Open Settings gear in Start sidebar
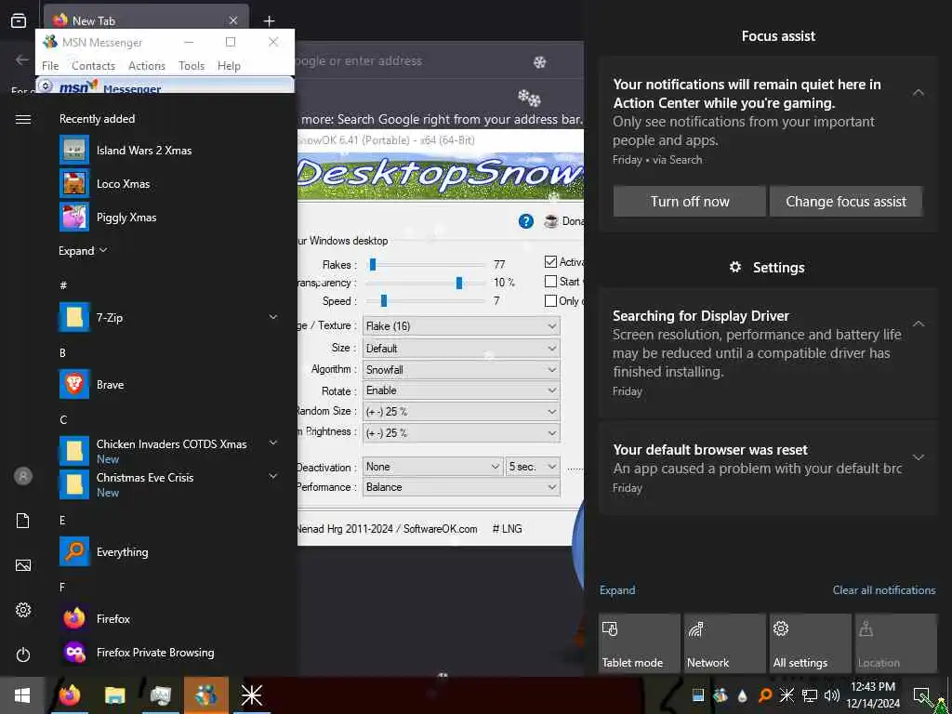Image resolution: width=952 pixels, height=714 pixels. click(x=23, y=610)
